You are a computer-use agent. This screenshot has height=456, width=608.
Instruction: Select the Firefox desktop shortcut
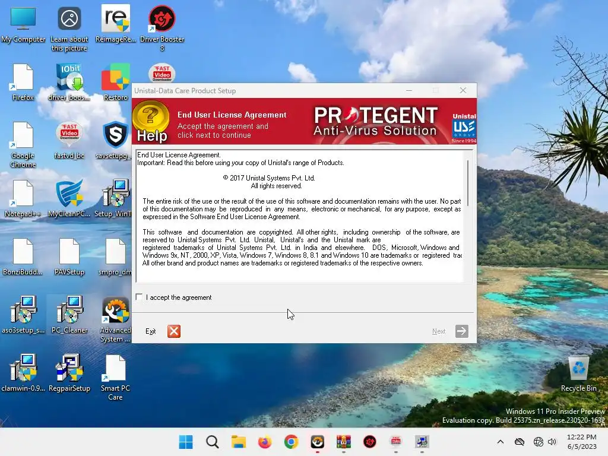tap(23, 83)
